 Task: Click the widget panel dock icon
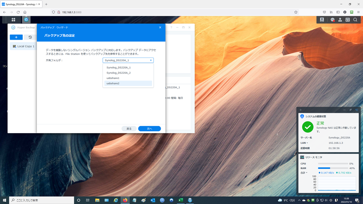356,110
